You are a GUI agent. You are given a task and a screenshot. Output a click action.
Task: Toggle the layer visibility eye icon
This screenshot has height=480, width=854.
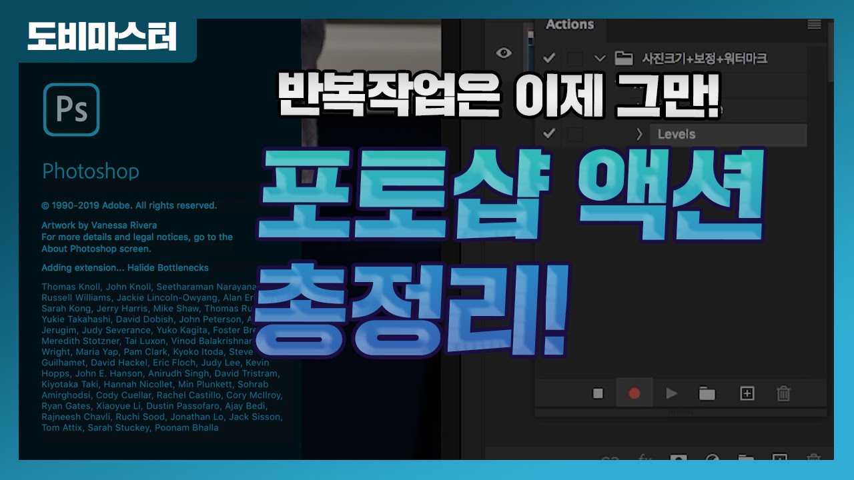(x=504, y=53)
